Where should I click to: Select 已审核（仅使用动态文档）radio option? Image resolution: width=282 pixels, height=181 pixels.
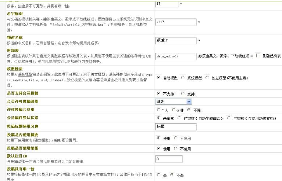[x=229, y=118]
